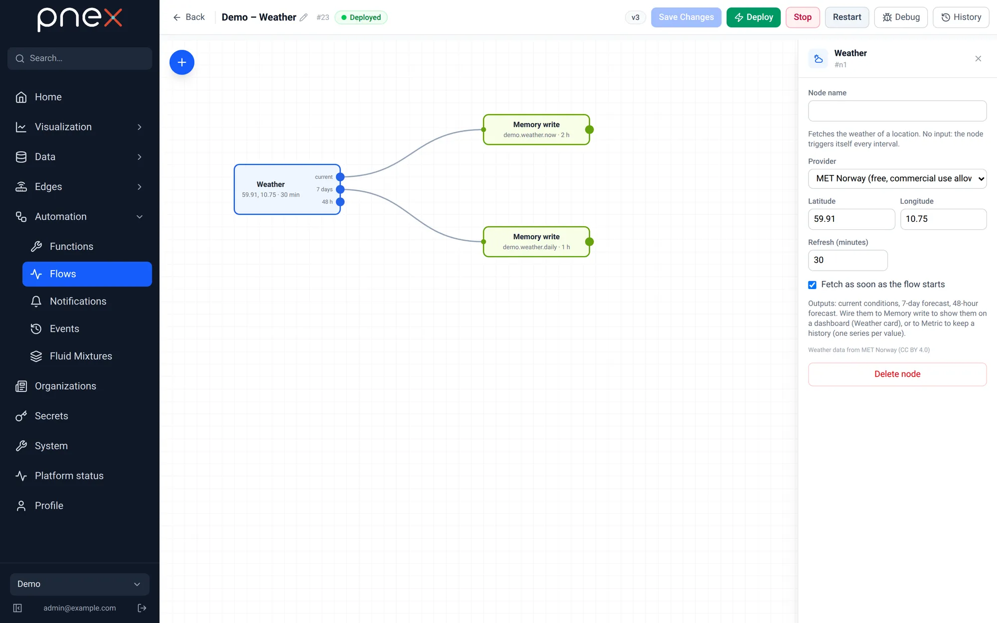Stop the flow
997x623 pixels.
803,17
